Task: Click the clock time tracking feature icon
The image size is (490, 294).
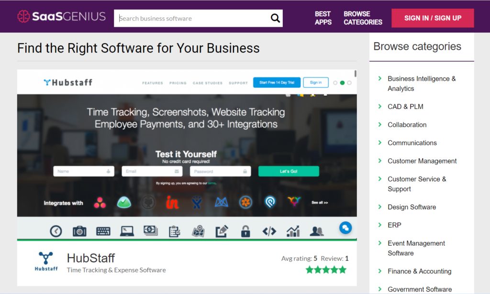Action: point(56,231)
